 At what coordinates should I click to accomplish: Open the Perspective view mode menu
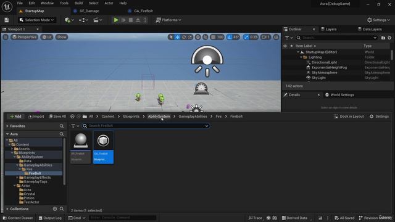pyautogui.click(x=25, y=37)
